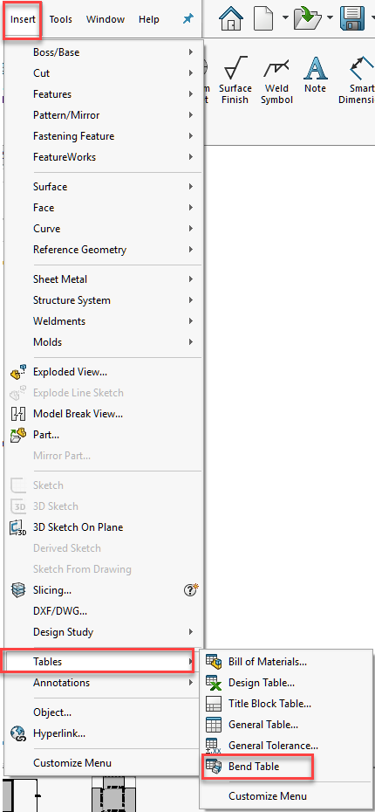Click the Save floppy disk icon
The height and width of the screenshot is (812, 375).
tap(352, 18)
